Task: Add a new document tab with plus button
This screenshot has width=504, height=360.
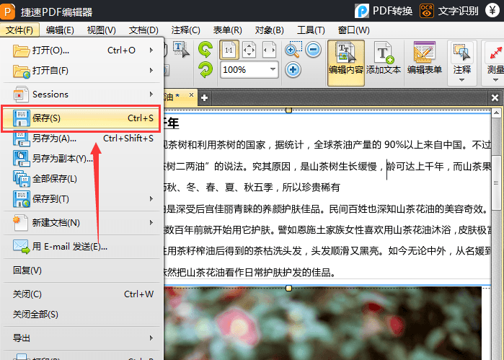Action: 205,97
